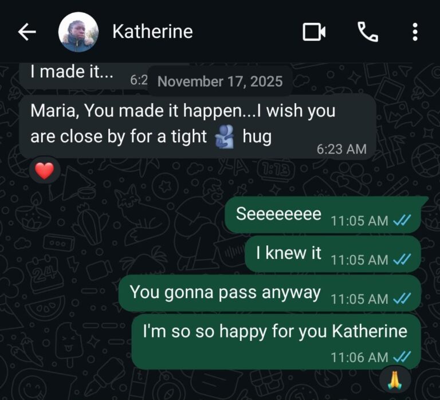
Task: Tap the Katherine contact name header
Action: [152, 32]
